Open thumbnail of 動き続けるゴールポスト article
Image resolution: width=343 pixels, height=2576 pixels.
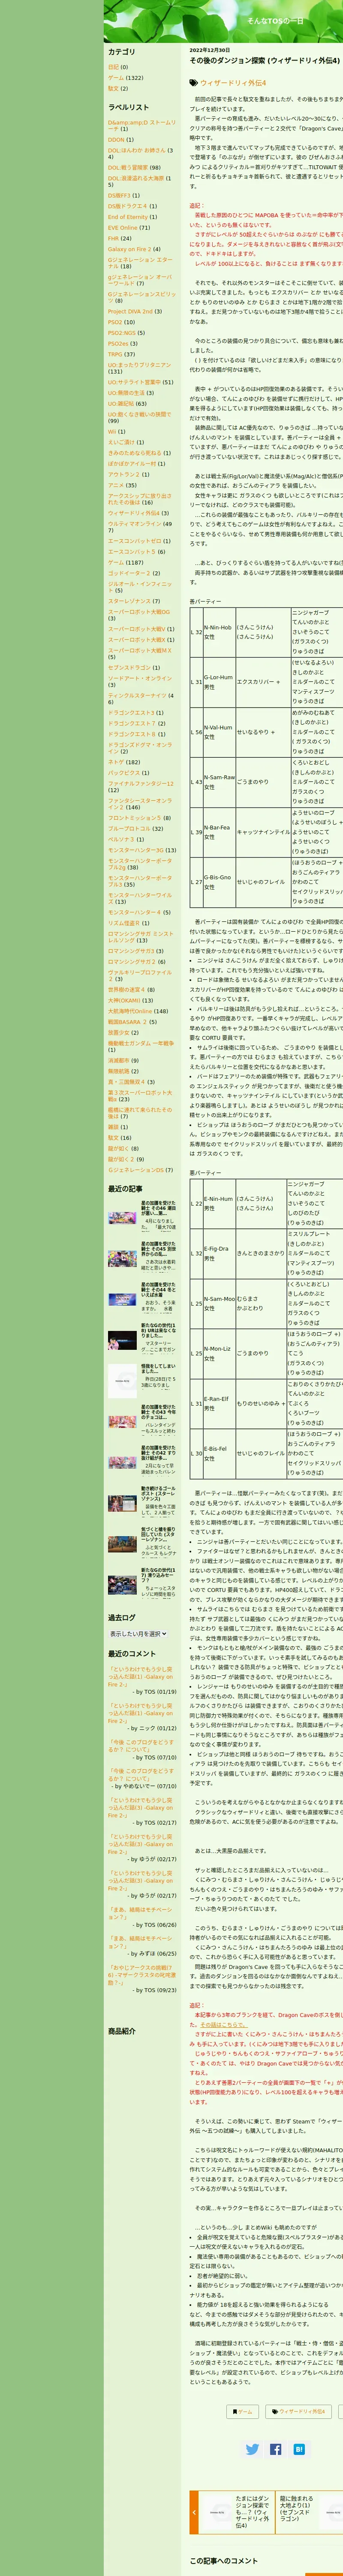pos(122,1503)
